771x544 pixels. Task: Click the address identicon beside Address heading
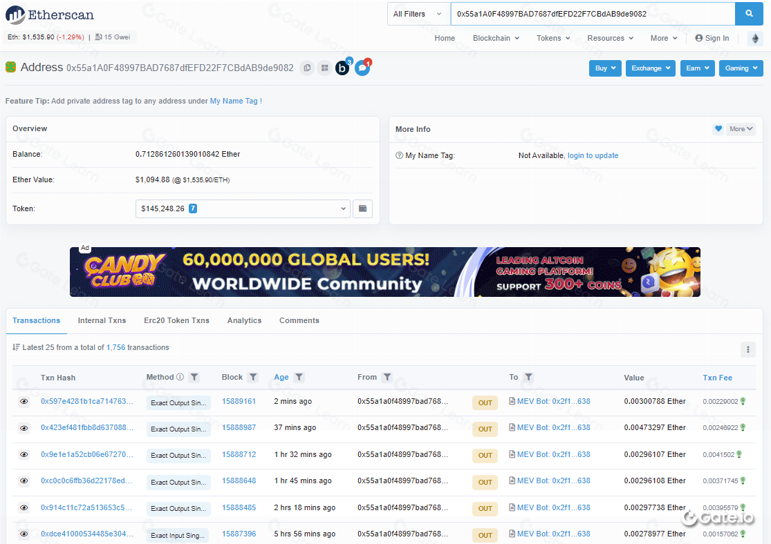click(11, 67)
